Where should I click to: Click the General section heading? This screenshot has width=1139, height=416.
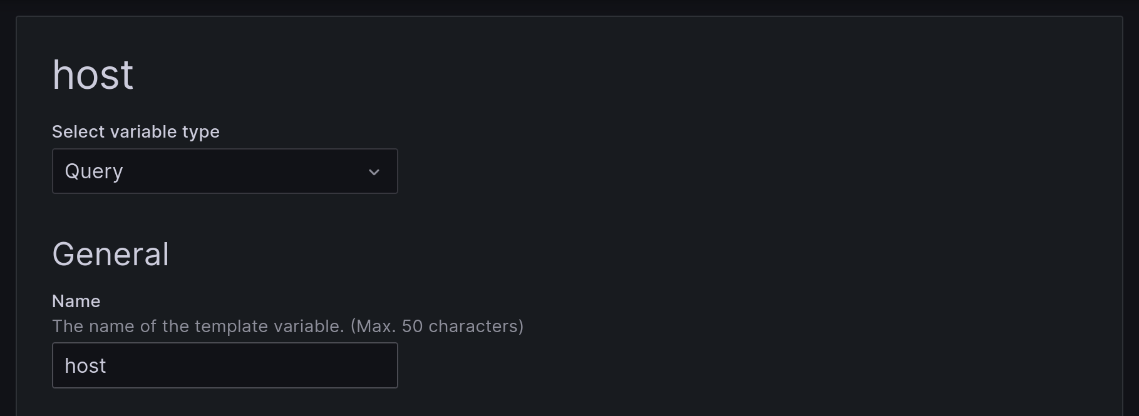(x=110, y=254)
